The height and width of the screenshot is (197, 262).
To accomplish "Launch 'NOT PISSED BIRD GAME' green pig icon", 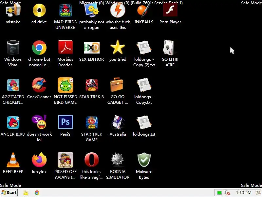I will click(65, 85).
